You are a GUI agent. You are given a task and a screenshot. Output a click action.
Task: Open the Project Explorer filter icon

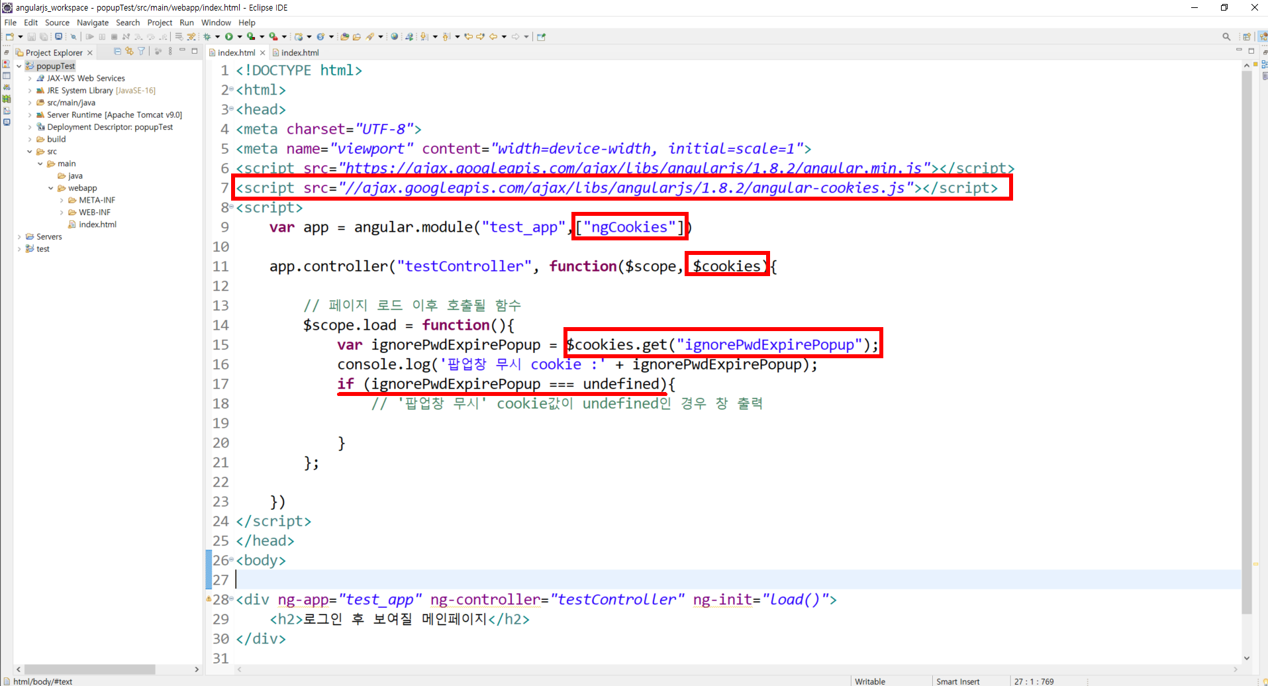pyautogui.click(x=141, y=51)
